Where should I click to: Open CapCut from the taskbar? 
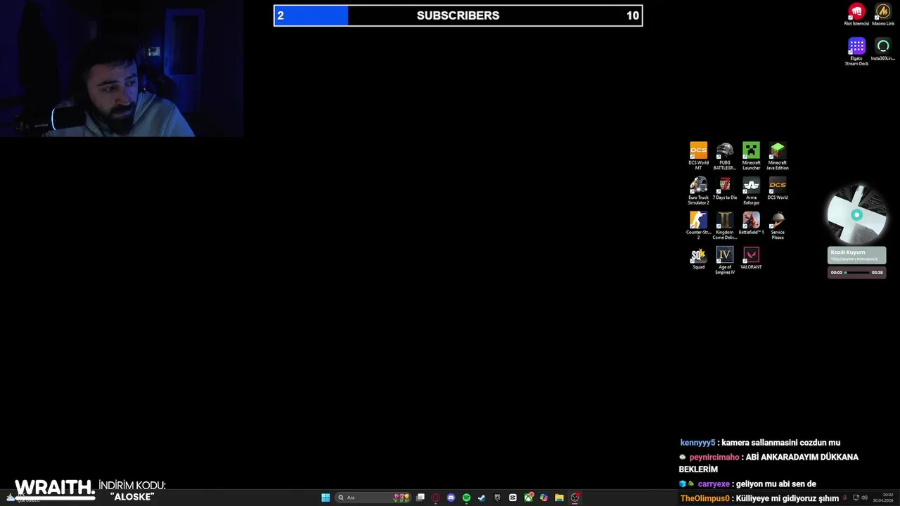click(x=513, y=498)
